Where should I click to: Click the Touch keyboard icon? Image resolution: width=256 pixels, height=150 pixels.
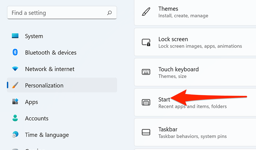[146, 72]
